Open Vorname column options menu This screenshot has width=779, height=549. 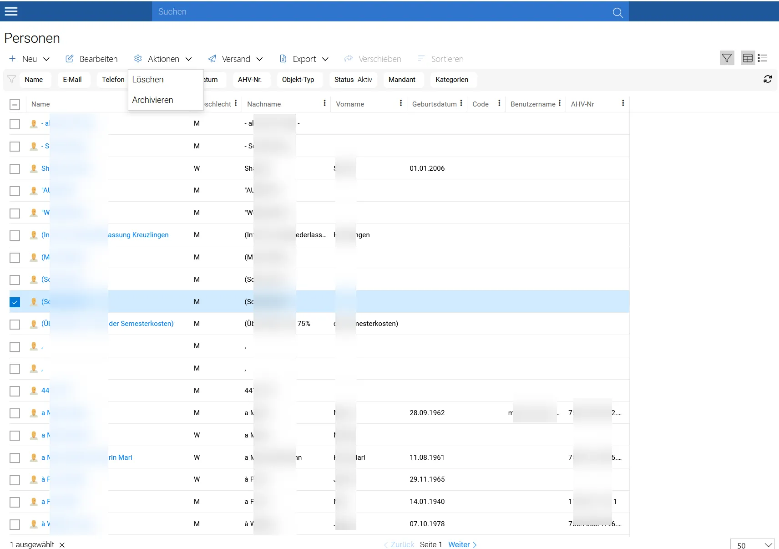pos(400,103)
